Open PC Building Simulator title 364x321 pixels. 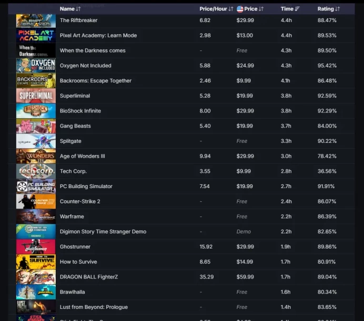[86, 187]
